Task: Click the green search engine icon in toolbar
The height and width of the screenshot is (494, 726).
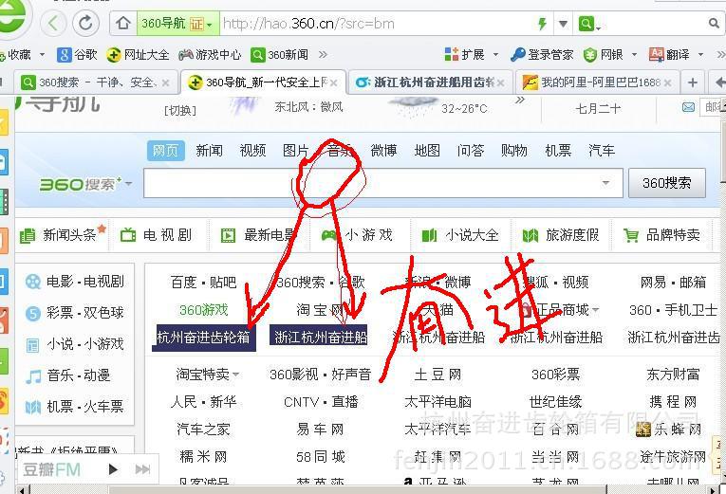Action: (x=586, y=23)
